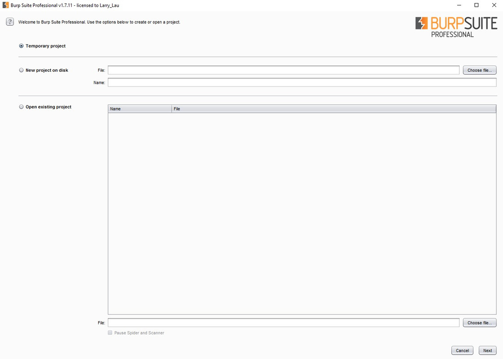Click the Burp Suite Professional logo

coord(456,27)
